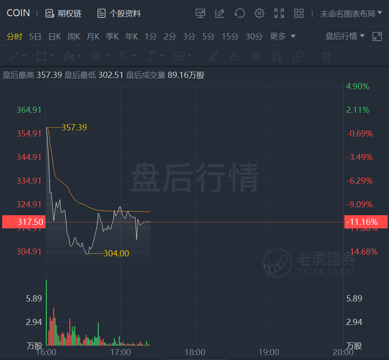Screen dimensions: 389x360
Task: Open the 期权链 options chain
Action: coord(63,14)
